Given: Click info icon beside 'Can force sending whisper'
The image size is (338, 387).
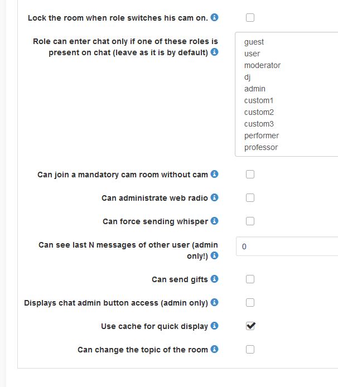Looking at the screenshot, I should pos(215,221).
